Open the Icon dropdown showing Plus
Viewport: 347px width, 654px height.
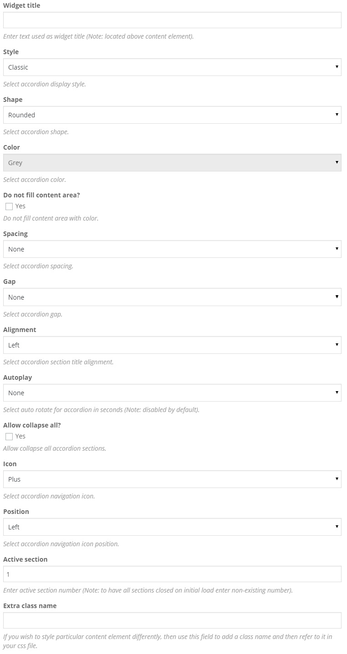(172, 479)
